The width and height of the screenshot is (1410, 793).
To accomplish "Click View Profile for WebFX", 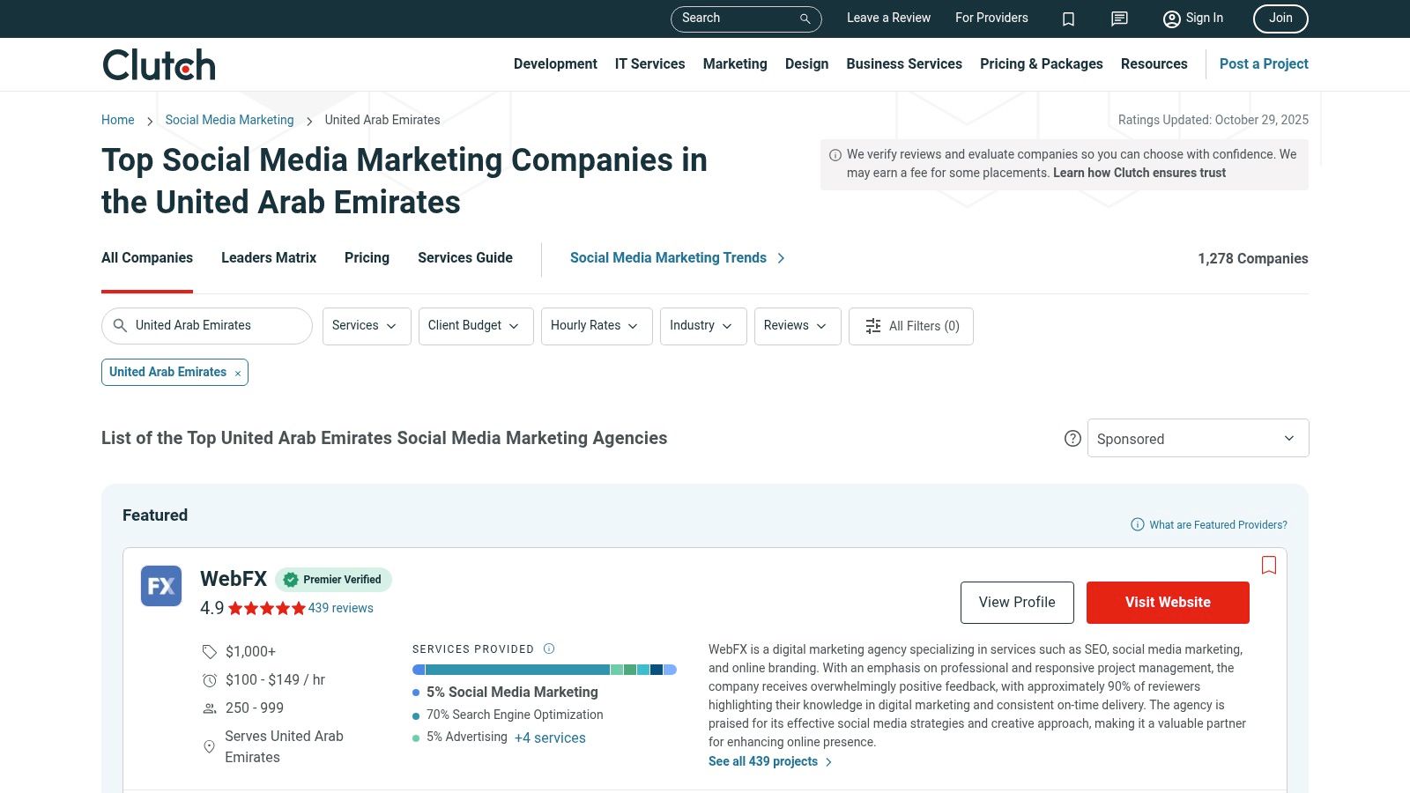I will [x=1016, y=603].
